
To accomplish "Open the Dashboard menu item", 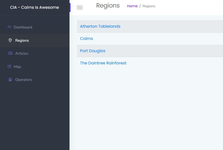I will click(23, 27).
